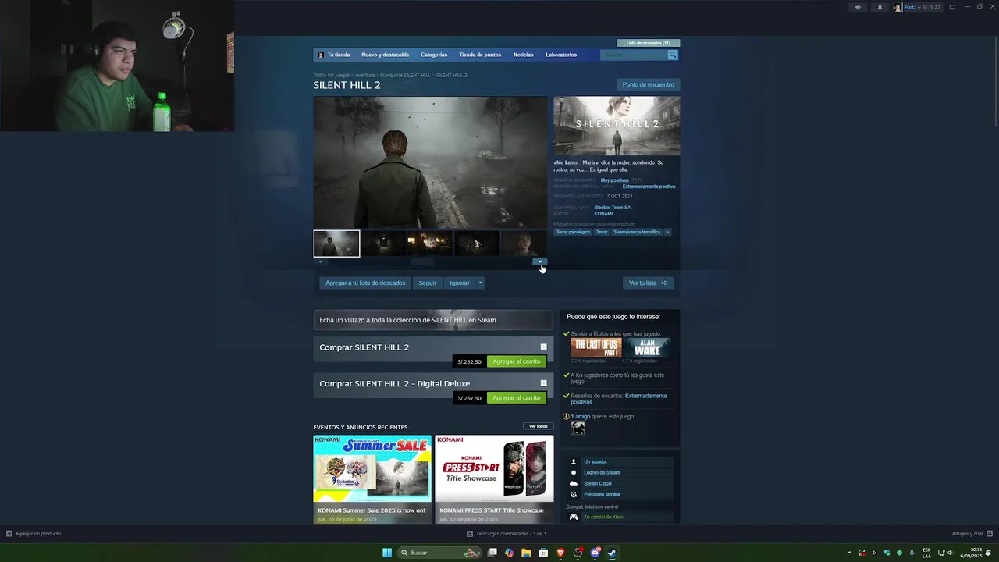Open File Explorer from taskbar

[x=526, y=553]
